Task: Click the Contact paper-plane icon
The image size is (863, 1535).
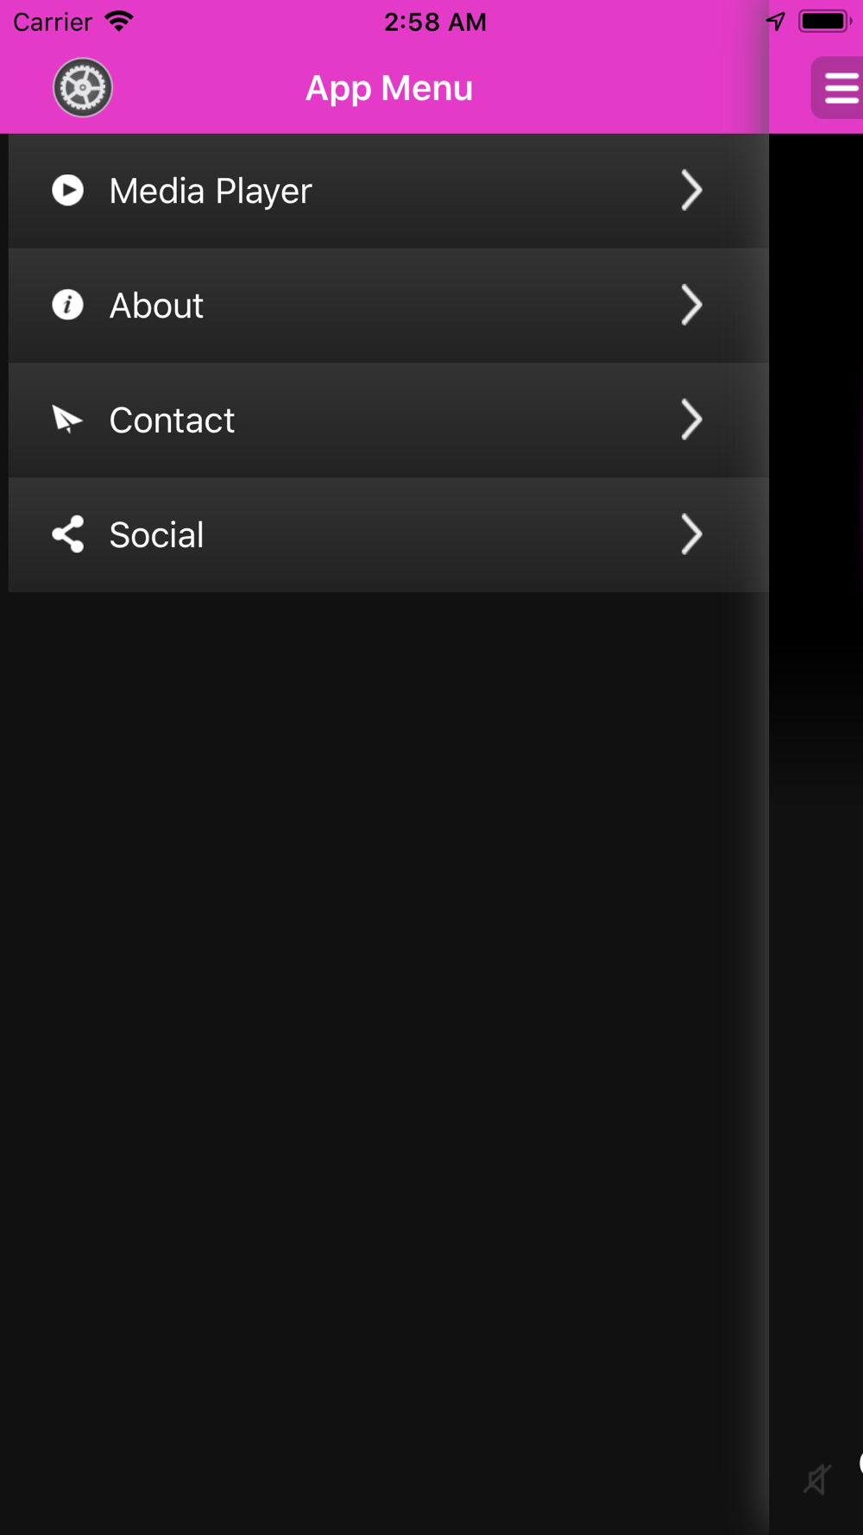Action: 67,420
